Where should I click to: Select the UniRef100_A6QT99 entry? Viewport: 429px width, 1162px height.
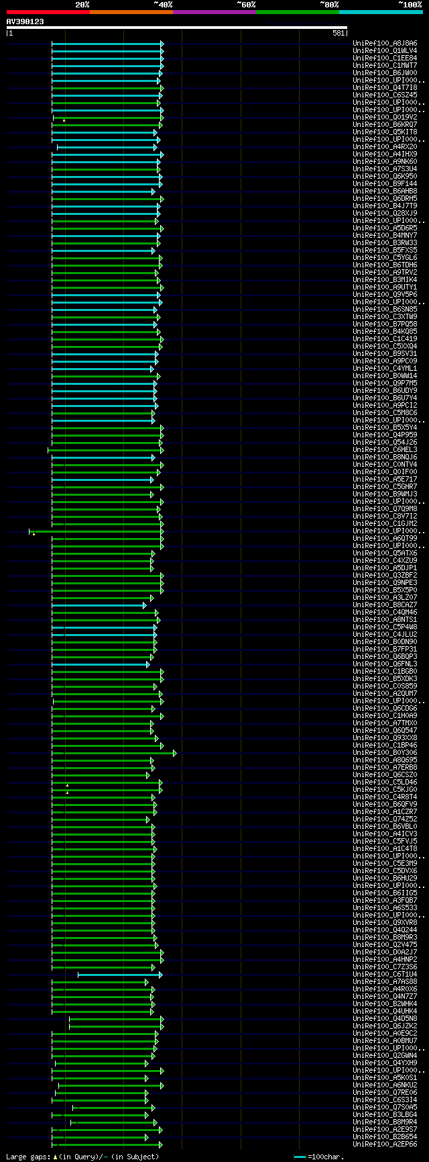click(385, 539)
